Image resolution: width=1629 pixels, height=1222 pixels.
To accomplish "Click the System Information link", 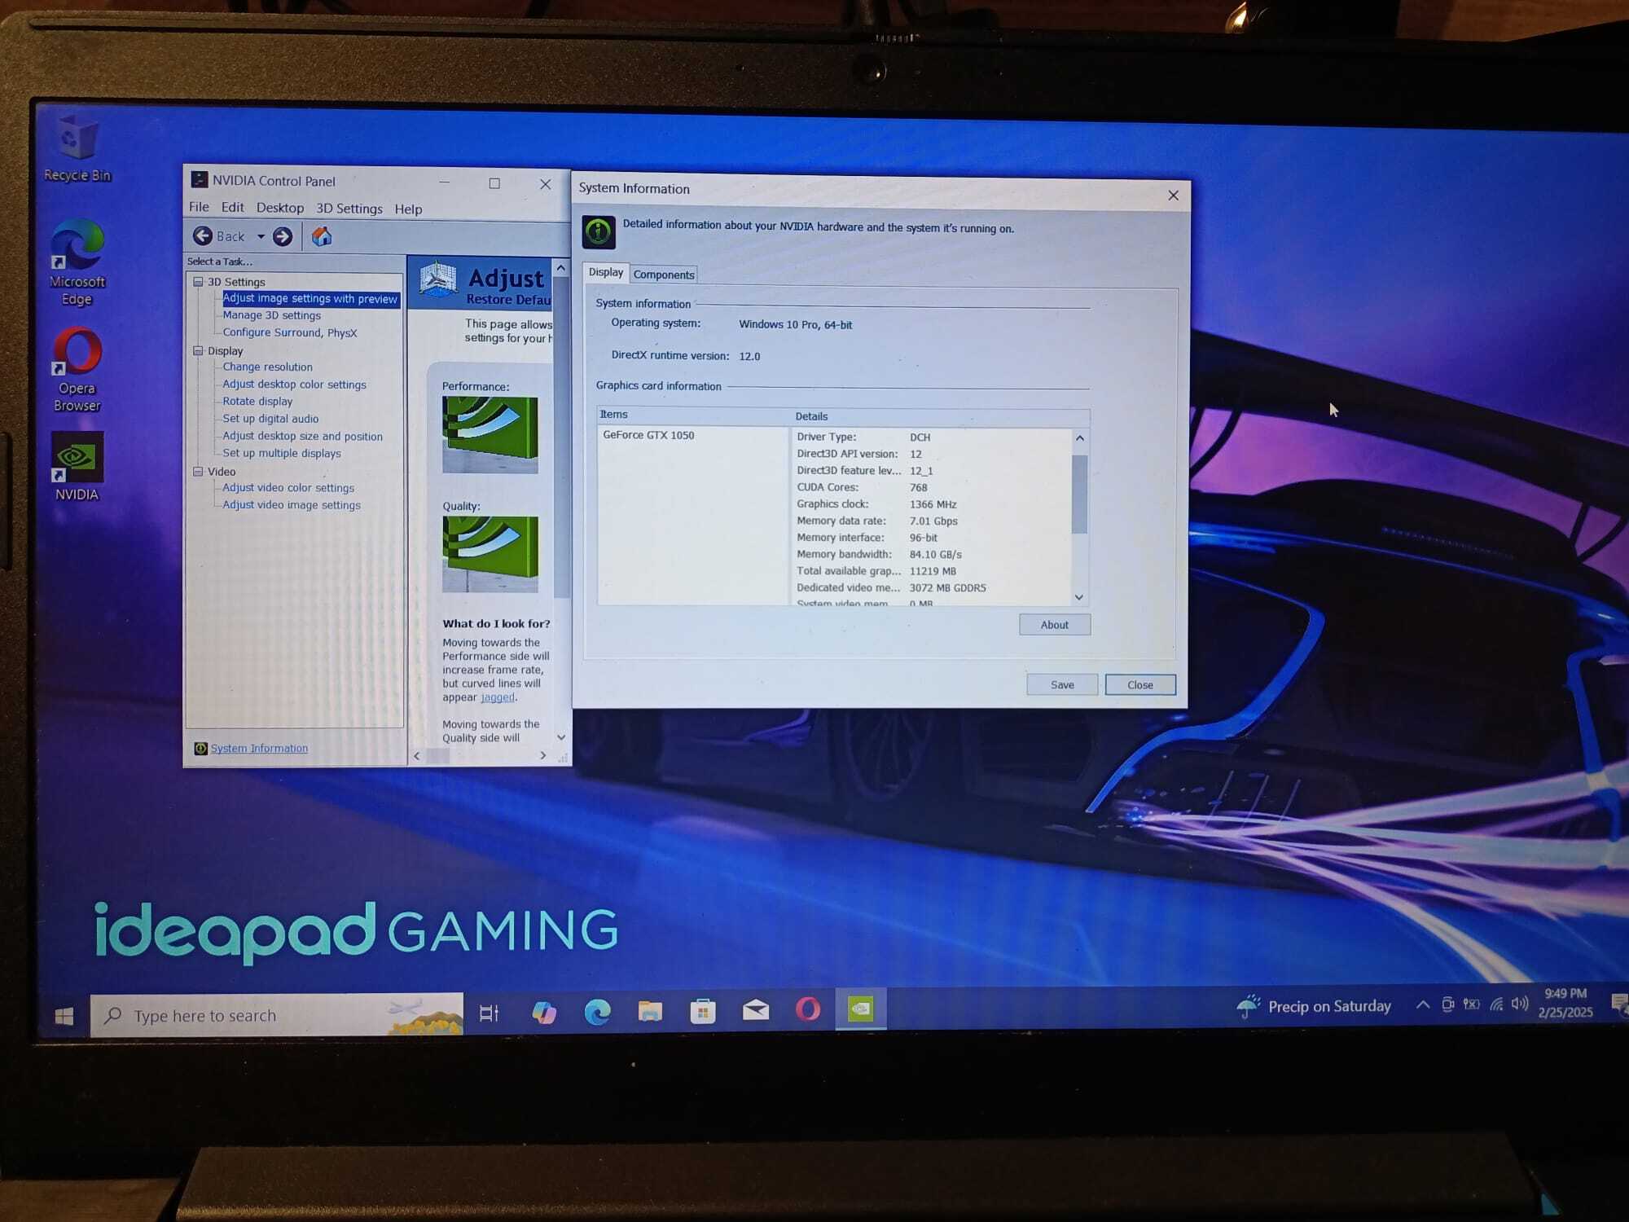I will click(259, 749).
